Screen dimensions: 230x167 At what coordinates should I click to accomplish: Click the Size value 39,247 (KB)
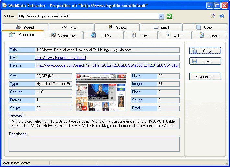[x=45, y=76]
